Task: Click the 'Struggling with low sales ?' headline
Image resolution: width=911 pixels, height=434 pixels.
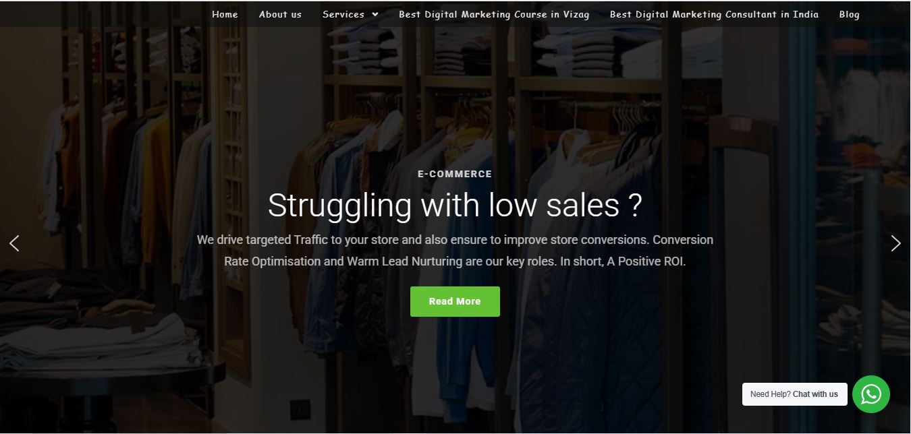Action: click(455, 205)
